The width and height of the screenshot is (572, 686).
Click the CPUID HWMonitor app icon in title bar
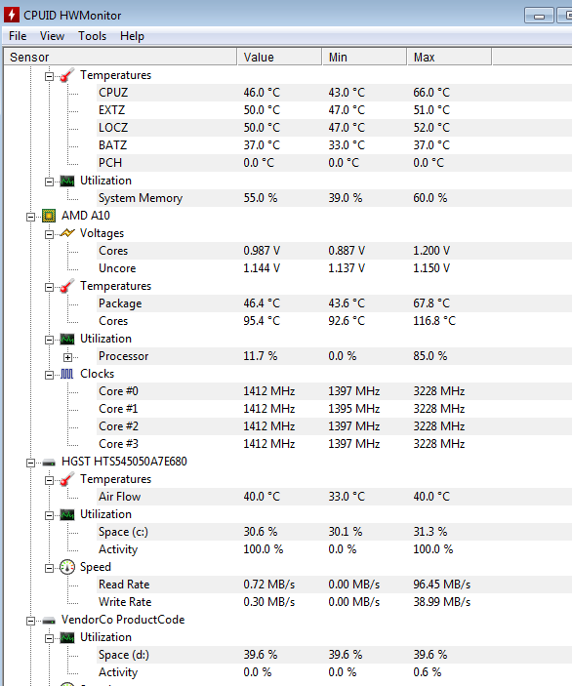11,15
